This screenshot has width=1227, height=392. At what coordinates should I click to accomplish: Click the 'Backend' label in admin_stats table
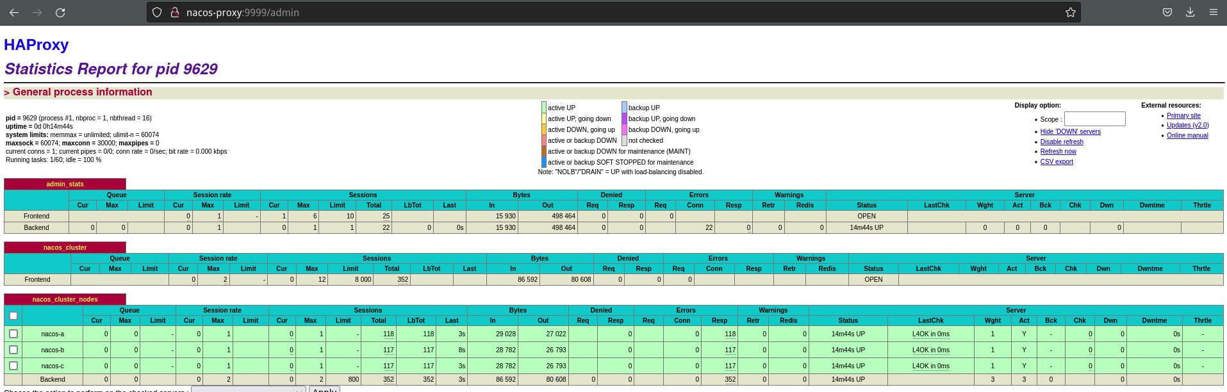point(37,228)
